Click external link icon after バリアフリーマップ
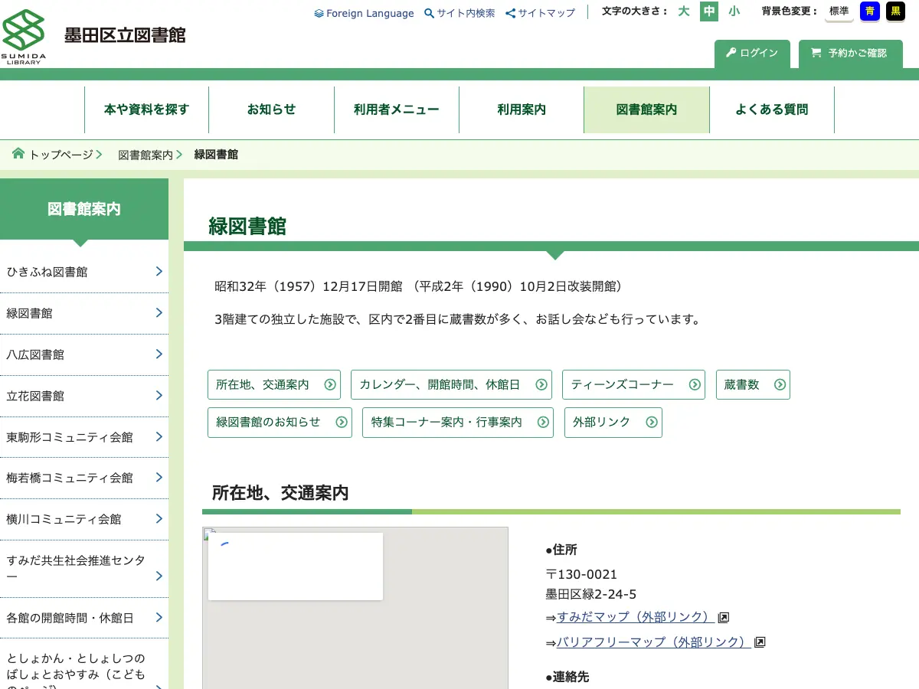The height and width of the screenshot is (689, 919). coord(760,642)
